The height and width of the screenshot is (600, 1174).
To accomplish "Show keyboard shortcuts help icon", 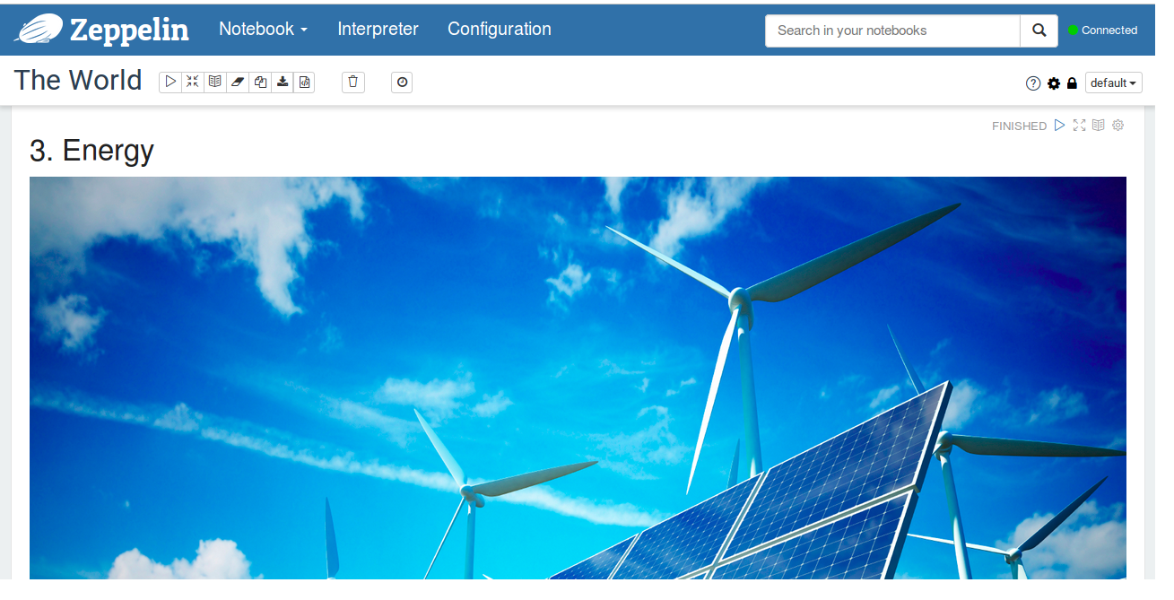I will pos(1033,83).
